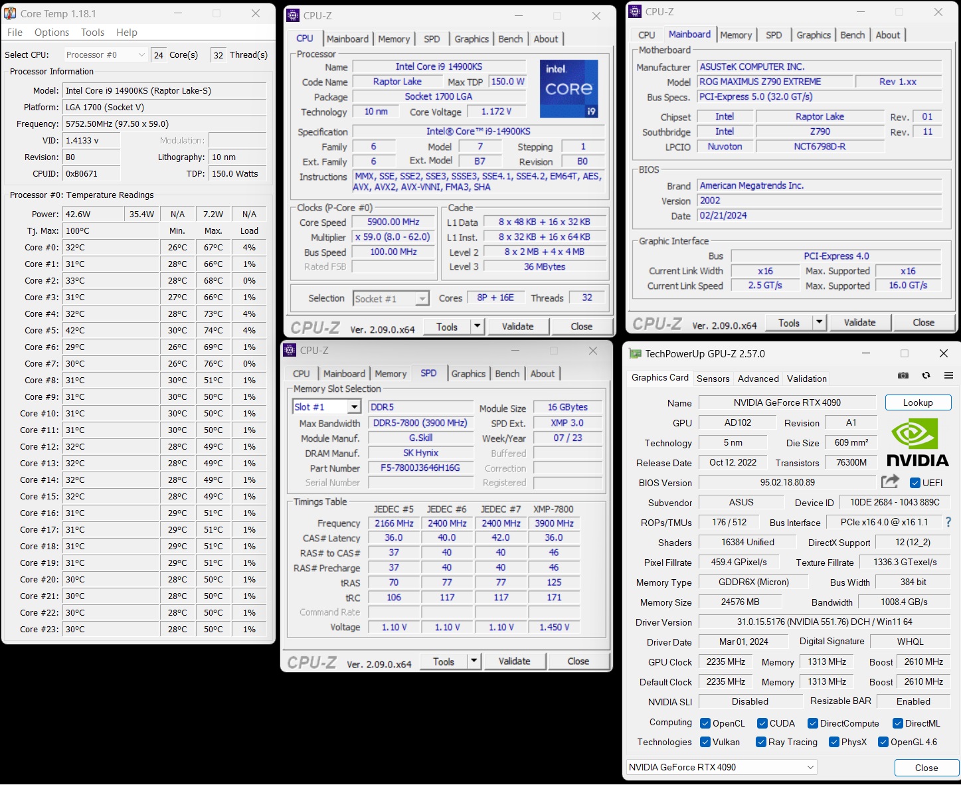Click the Max Bandwidth value DDR5-7800
Viewport: 961px width, 787px height.
[420, 423]
